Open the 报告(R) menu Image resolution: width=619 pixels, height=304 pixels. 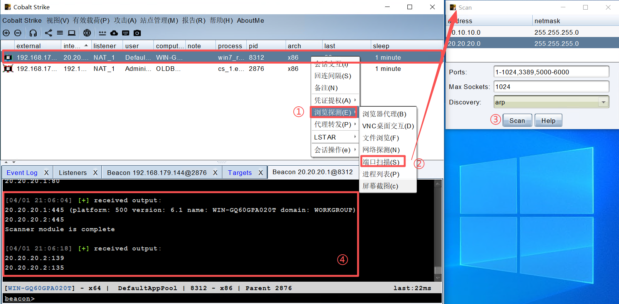pos(194,20)
